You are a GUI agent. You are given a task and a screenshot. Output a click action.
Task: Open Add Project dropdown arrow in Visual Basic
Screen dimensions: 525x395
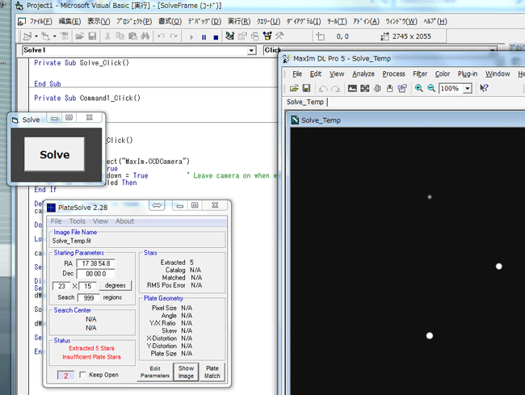(36, 36)
